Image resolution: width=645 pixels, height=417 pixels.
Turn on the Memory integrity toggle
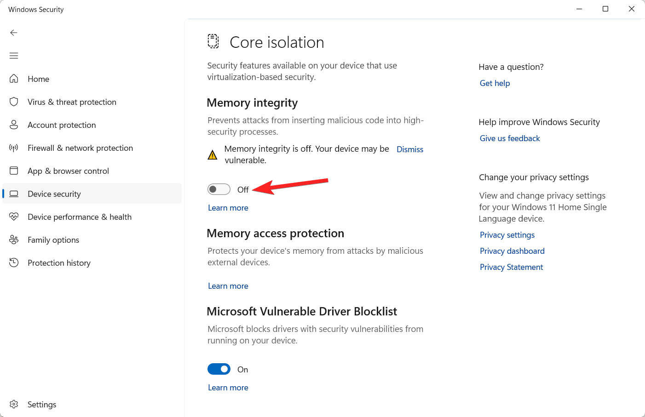(x=219, y=189)
